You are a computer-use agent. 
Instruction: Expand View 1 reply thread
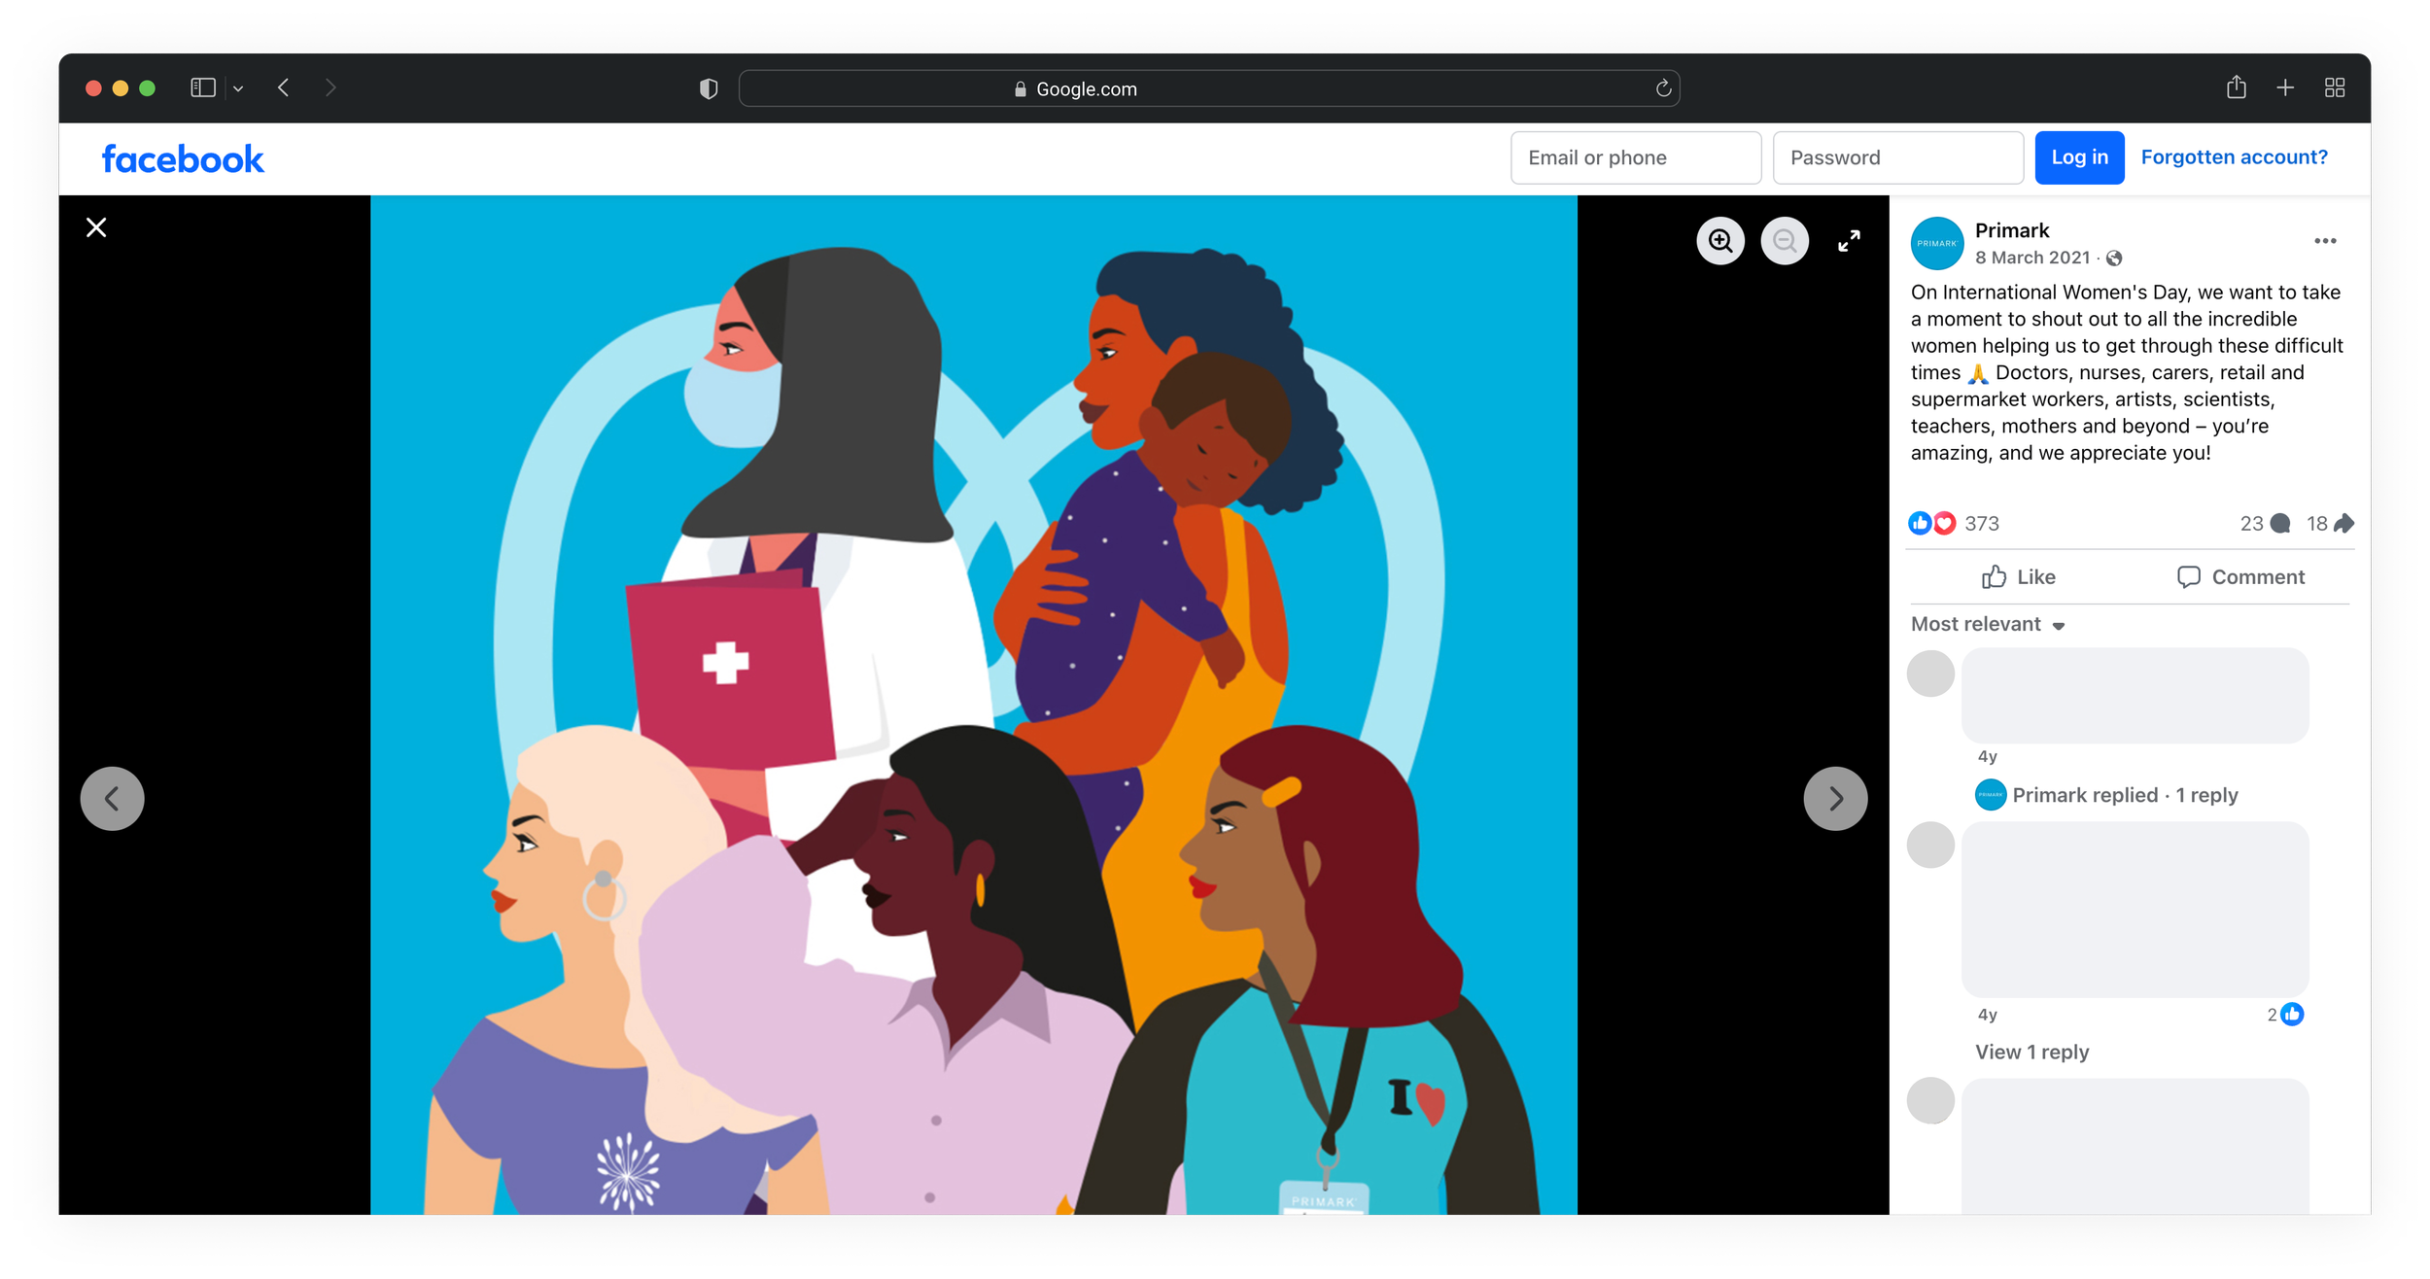coord(2031,1052)
